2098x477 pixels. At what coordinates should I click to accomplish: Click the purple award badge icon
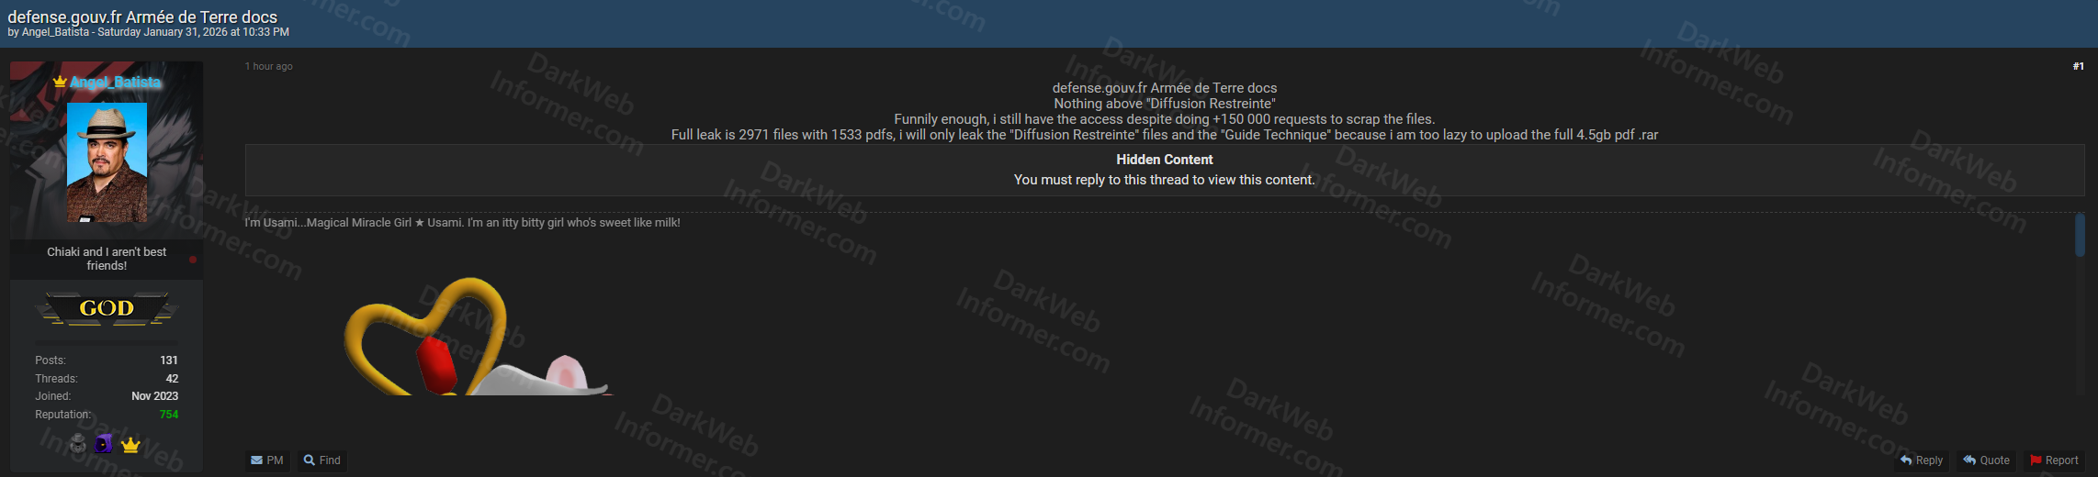pos(104,445)
